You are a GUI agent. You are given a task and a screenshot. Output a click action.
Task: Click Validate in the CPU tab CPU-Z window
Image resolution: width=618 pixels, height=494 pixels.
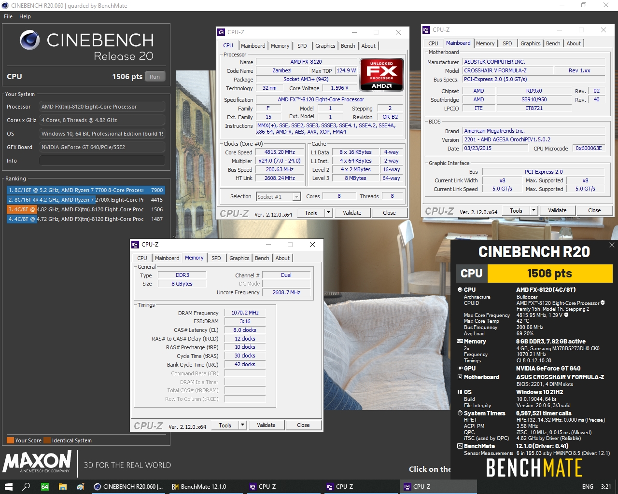coord(352,213)
